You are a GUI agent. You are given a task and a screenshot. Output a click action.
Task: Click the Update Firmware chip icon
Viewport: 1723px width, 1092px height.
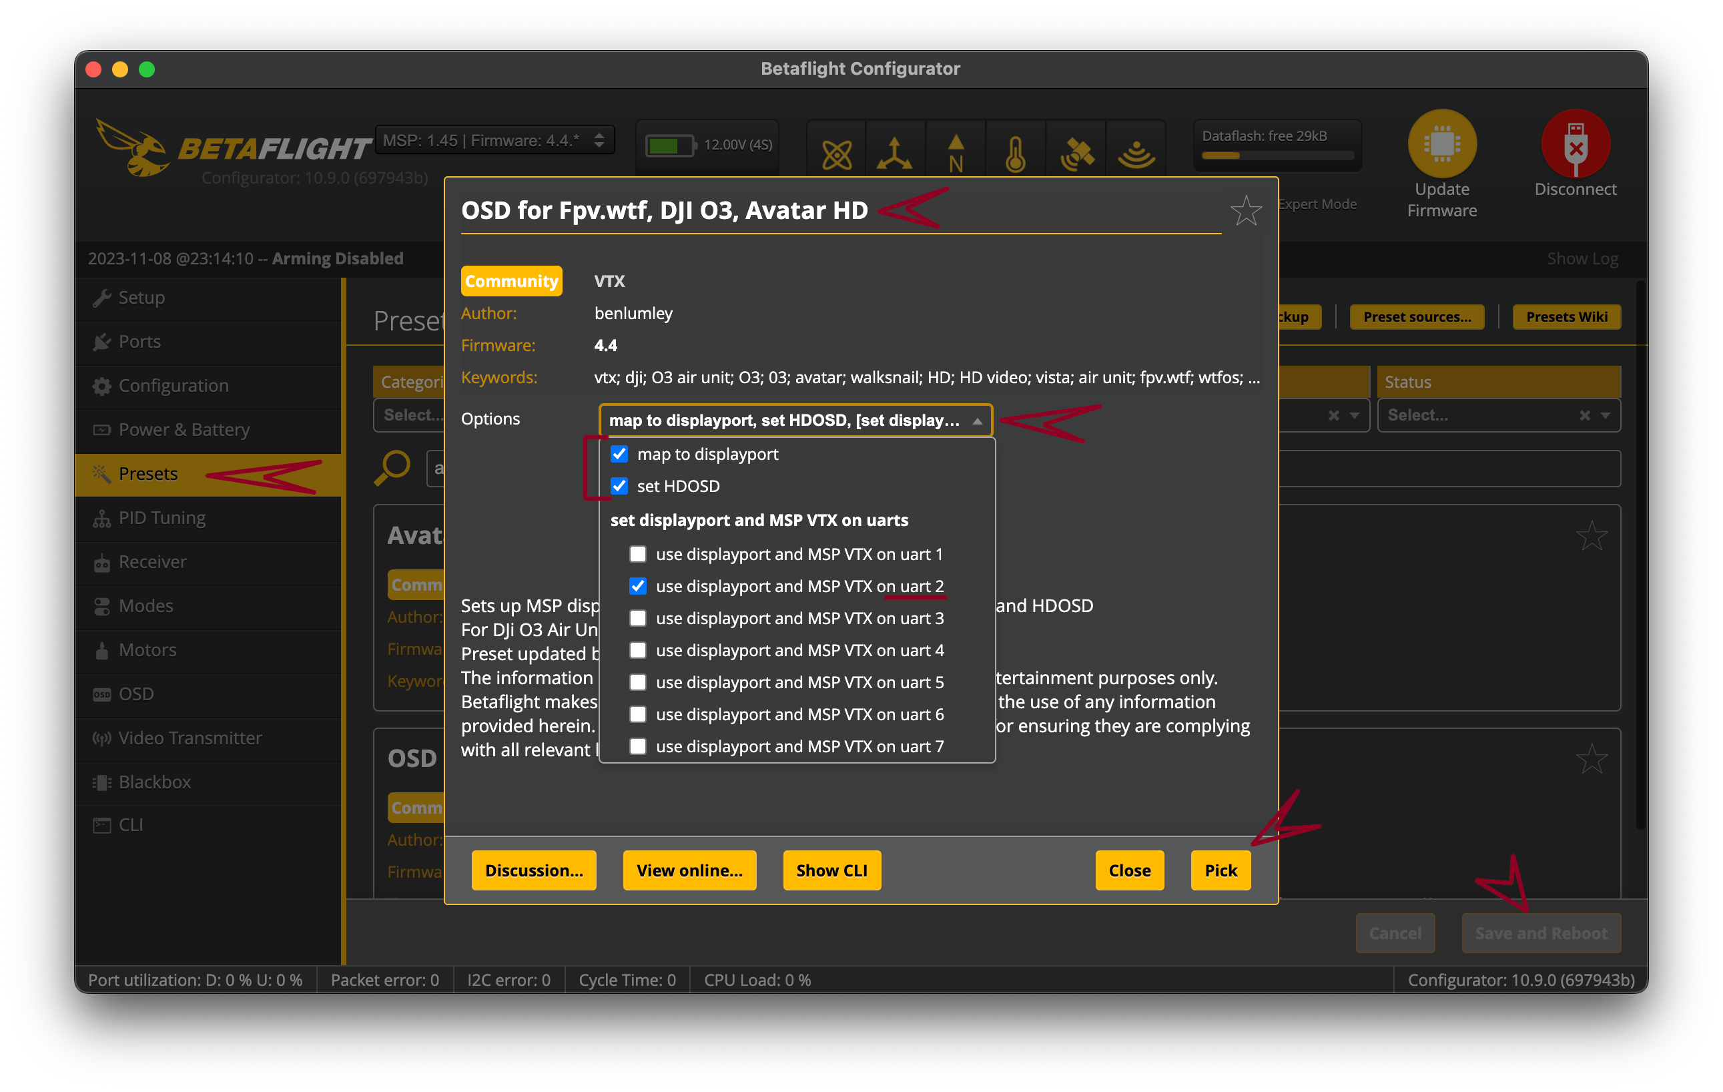point(1441,143)
